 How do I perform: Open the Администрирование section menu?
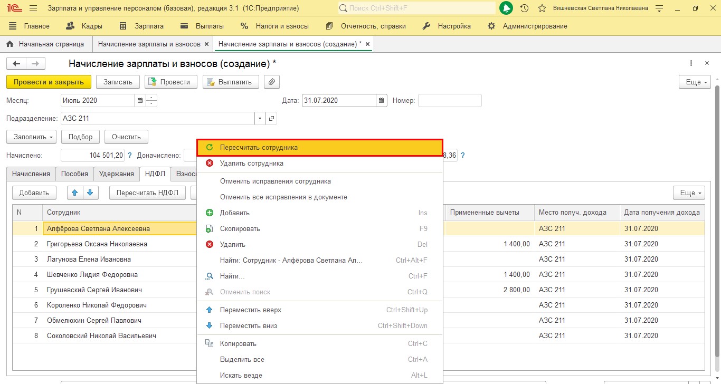click(x=528, y=26)
